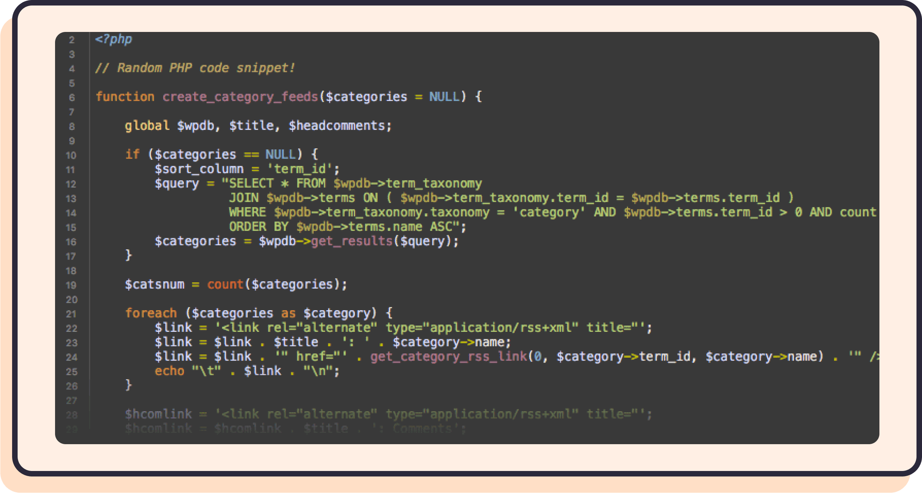922x493 pixels.
Task: Click the 'term_id' string on line 11
Action: (300, 169)
